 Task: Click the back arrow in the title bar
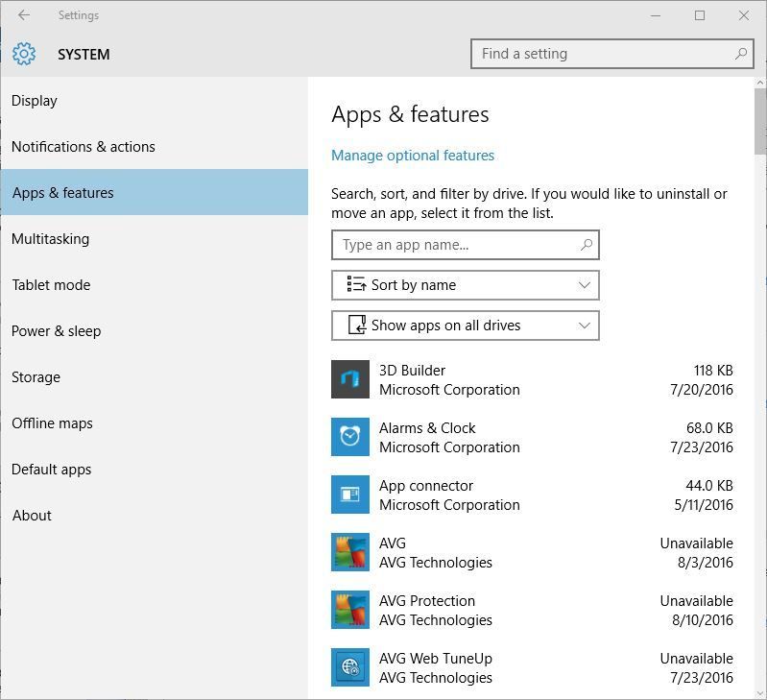tap(23, 15)
